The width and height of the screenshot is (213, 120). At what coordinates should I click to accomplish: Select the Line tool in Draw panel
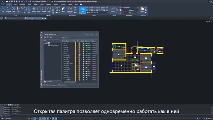tap(3, 9)
